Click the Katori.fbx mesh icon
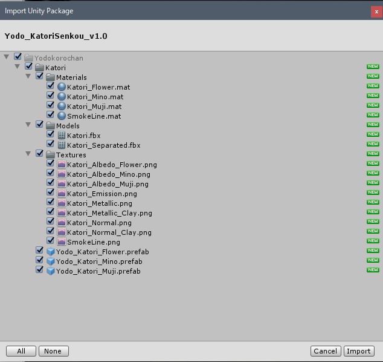Screen dimensions: 383x362 [x=62, y=136]
